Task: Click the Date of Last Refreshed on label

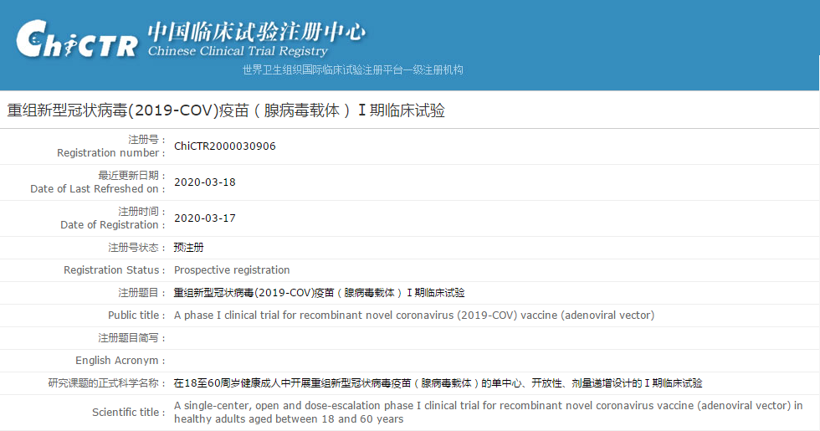Action: point(98,189)
